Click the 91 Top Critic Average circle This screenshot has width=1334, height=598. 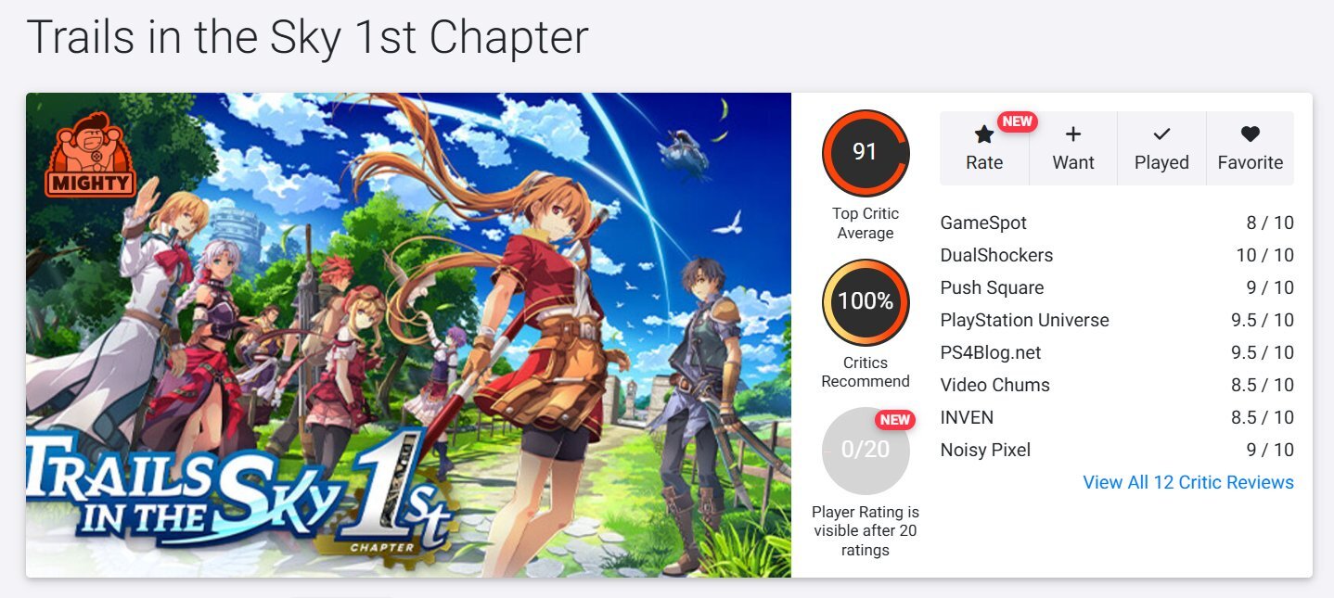pyautogui.click(x=866, y=153)
